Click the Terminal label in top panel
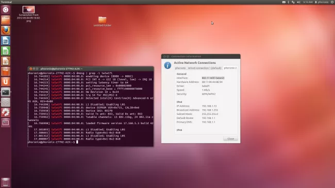 (x=6, y=2)
